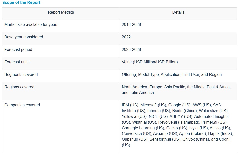Select the 'Details' column header

(x=178, y=12)
